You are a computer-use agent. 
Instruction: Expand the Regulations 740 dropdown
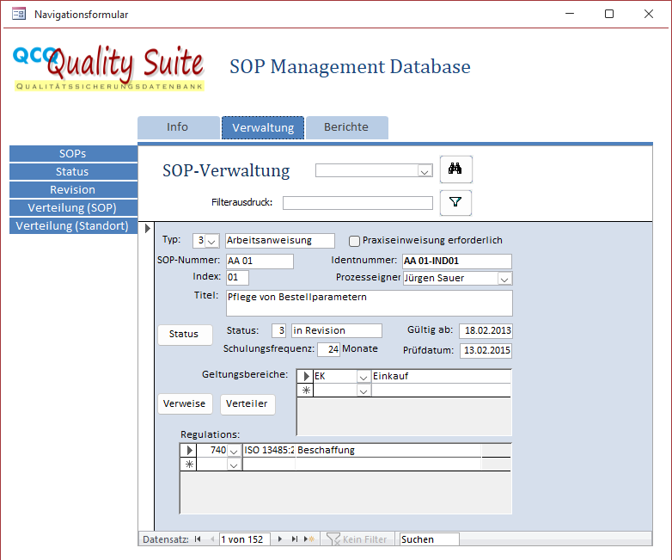point(234,451)
